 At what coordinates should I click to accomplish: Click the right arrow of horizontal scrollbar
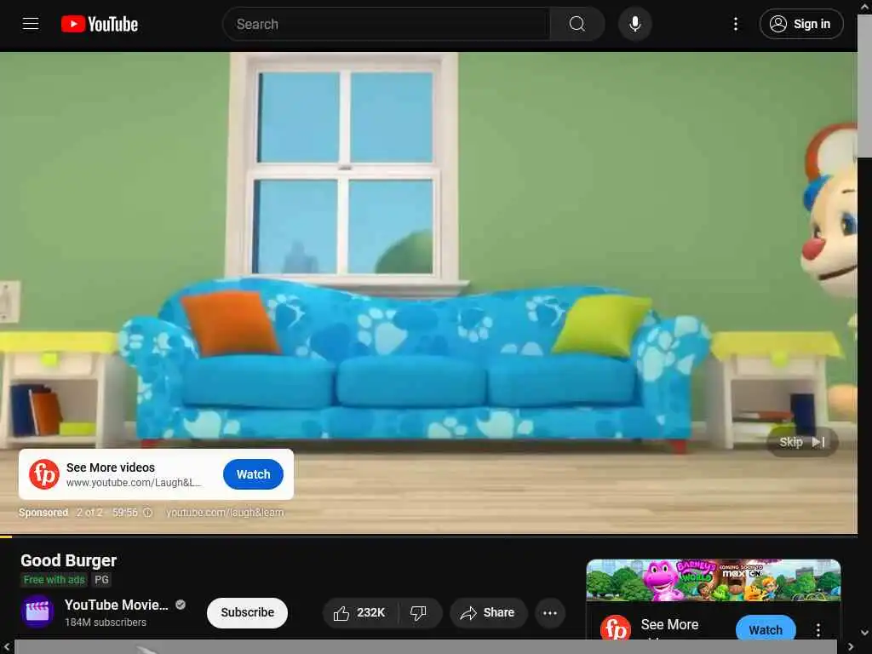[852, 647]
